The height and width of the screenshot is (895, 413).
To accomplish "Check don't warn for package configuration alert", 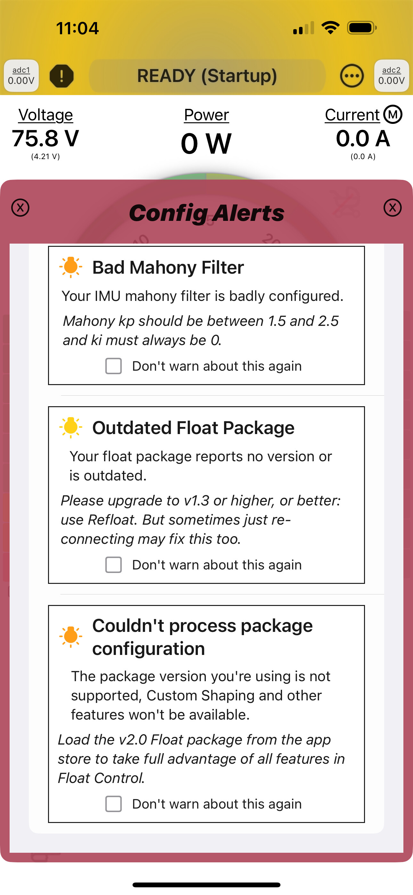I will click(x=114, y=804).
